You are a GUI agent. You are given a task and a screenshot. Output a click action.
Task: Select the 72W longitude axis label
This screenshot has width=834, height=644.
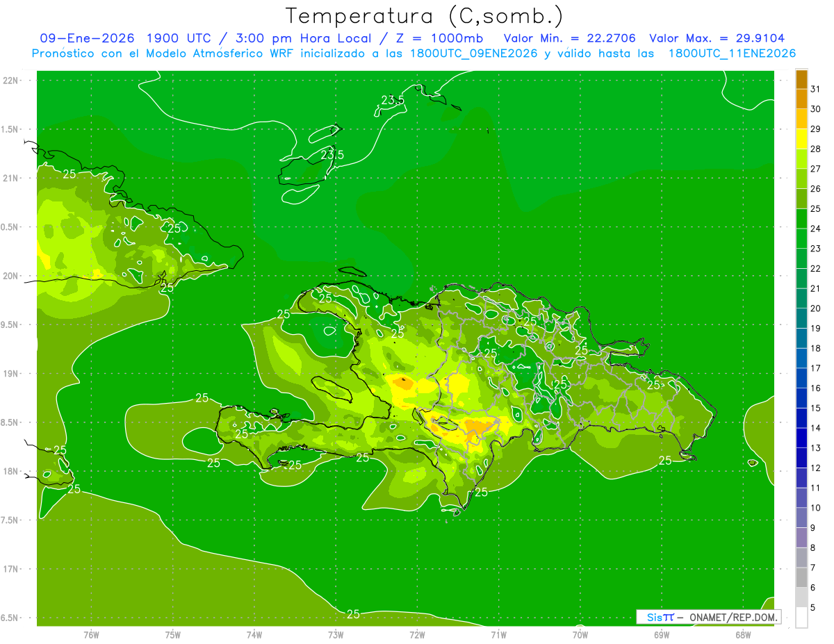417,634
